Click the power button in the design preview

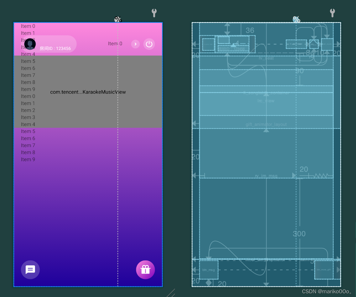tap(149, 44)
